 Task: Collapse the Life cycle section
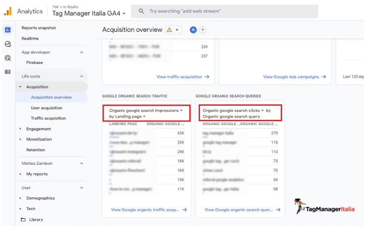tap(81, 76)
